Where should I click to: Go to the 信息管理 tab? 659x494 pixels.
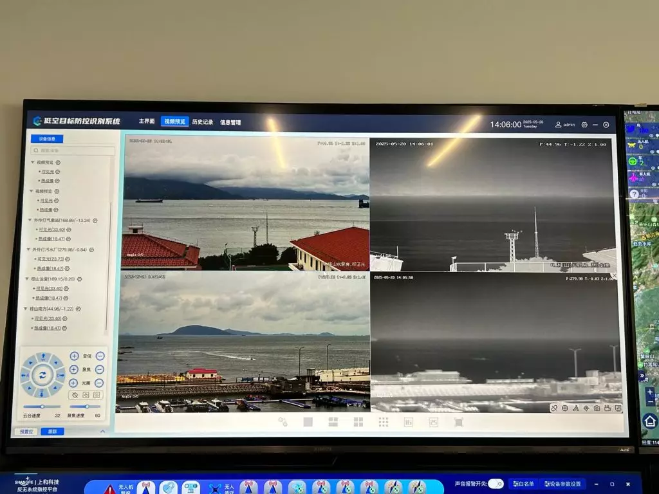tap(230, 122)
